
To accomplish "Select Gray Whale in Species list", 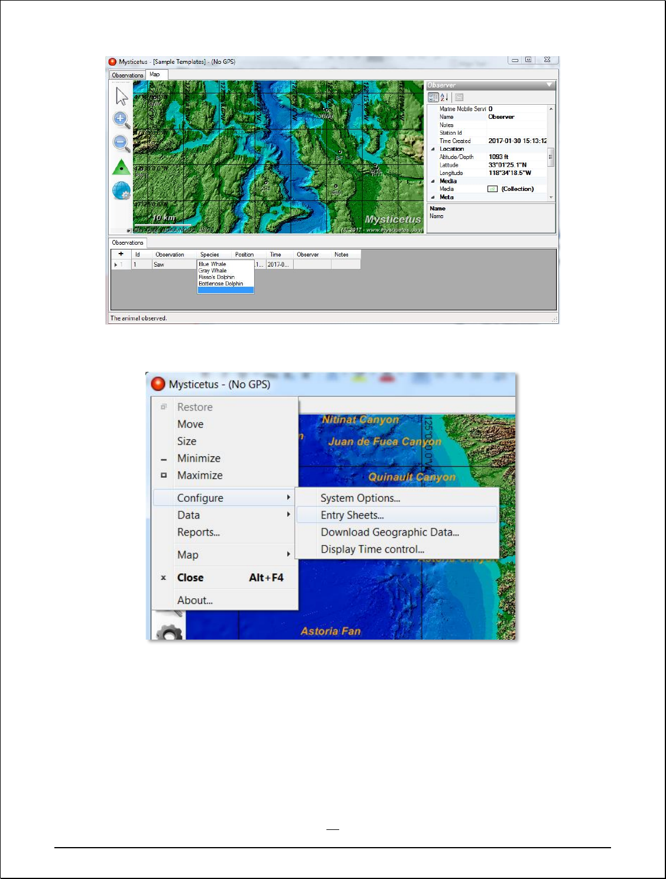I will click(x=226, y=271).
